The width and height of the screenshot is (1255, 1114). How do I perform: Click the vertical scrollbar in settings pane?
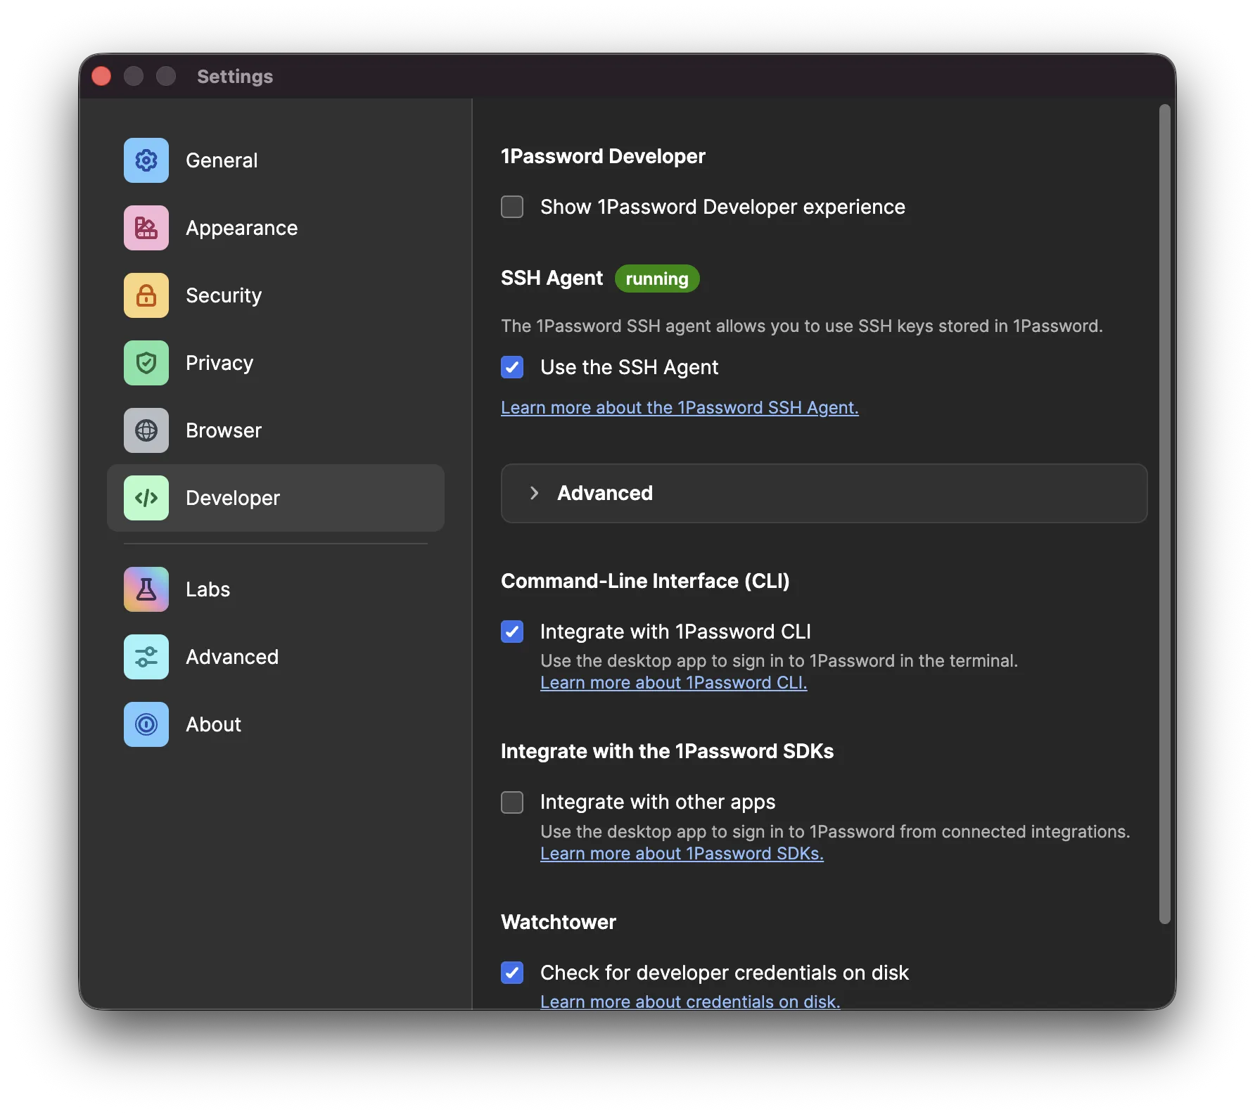point(1164,513)
